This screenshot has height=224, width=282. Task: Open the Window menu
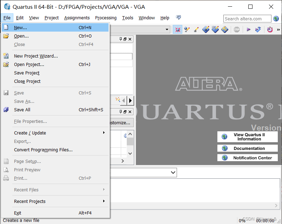pos(146,18)
